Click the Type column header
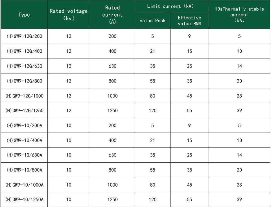 pos(24,15)
